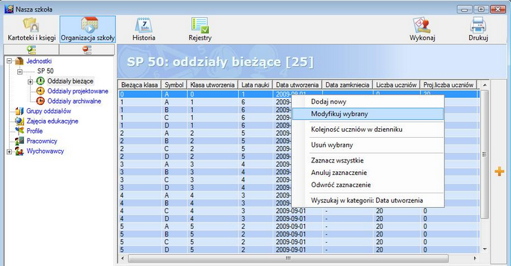
Task: Expand the Oddziały bieżące node
Action: click(30, 82)
